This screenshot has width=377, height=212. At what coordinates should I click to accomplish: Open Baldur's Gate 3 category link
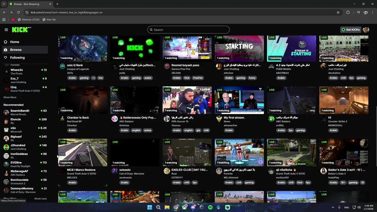tap(337, 174)
